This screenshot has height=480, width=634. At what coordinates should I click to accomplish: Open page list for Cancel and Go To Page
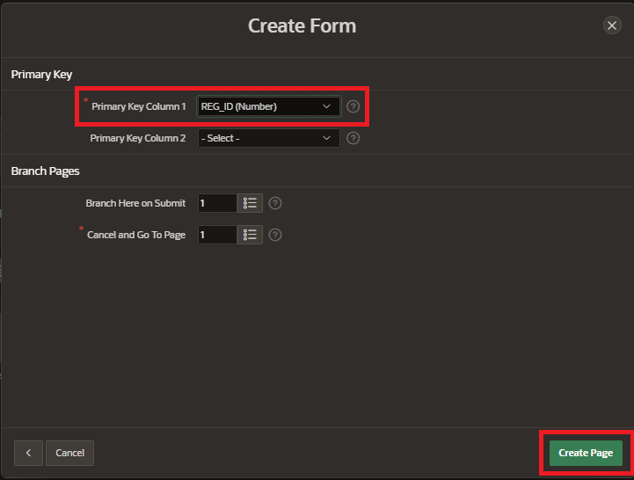tap(250, 235)
